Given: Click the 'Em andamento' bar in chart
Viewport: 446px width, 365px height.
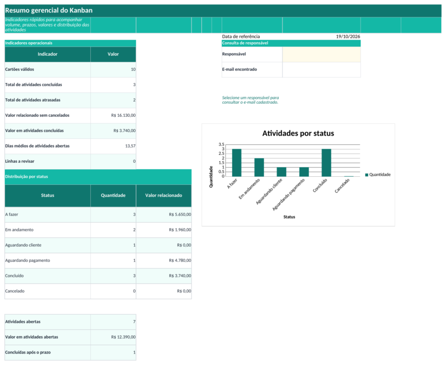Looking at the screenshot, I should [x=259, y=168].
